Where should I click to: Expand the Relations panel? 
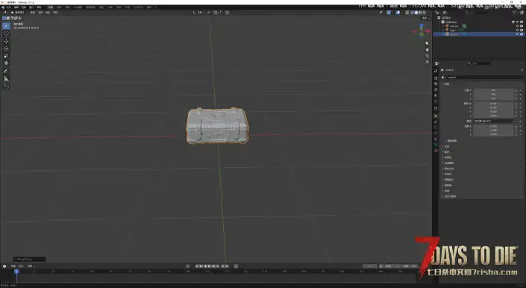pyautogui.click(x=446, y=146)
